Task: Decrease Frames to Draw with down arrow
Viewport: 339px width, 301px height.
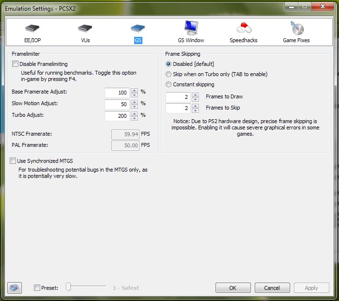Action: [x=196, y=99]
